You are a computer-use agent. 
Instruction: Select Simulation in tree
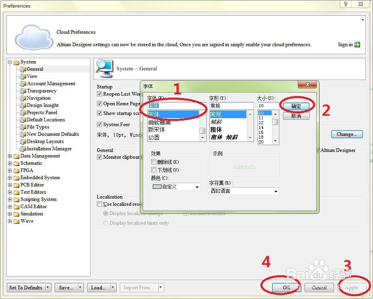click(32, 214)
